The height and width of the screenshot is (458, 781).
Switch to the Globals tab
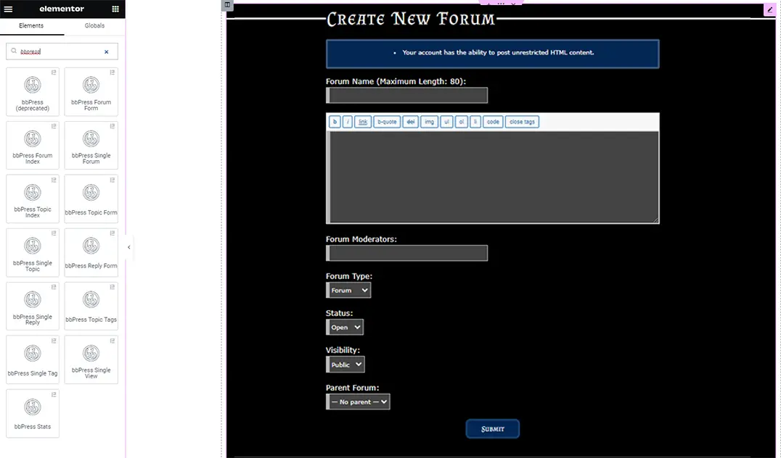click(x=94, y=25)
